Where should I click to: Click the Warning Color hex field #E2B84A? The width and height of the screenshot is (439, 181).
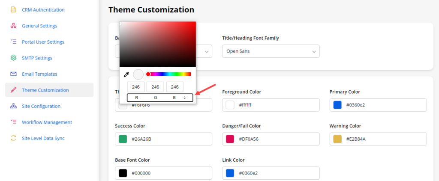click(x=378, y=139)
